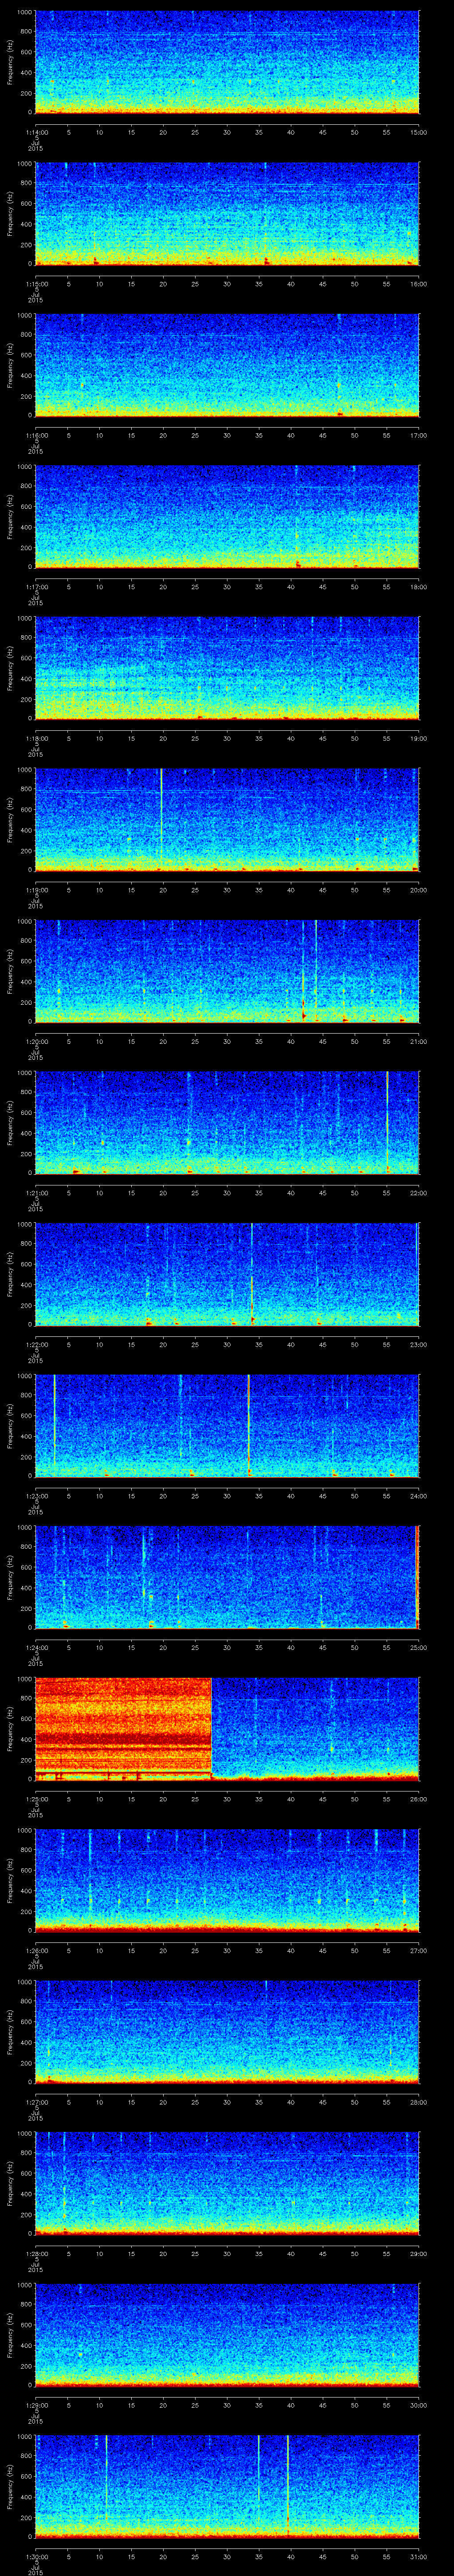Click the 30 second tick under the 1:27:00 spectrogram
The image size is (454, 2576).
(227, 2102)
